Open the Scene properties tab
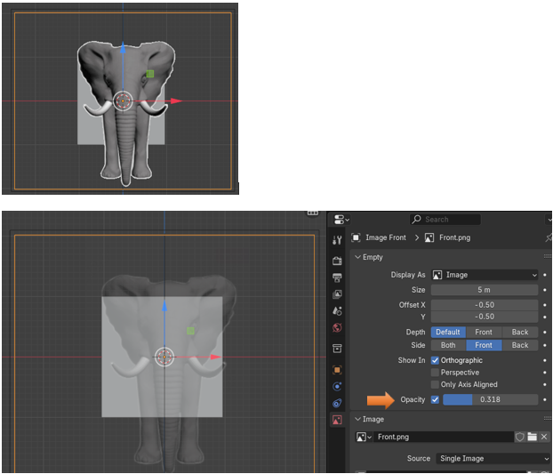Image resolution: width=553 pixels, height=474 pixels. (337, 311)
